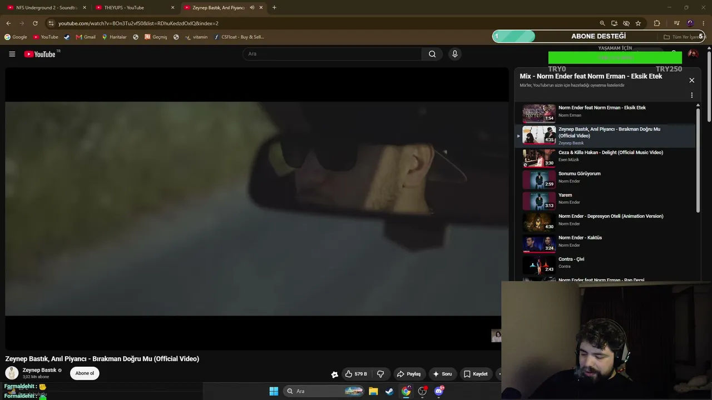
Task: Open the Zeynep Bastık channel name link
Action: (x=39, y=370)
